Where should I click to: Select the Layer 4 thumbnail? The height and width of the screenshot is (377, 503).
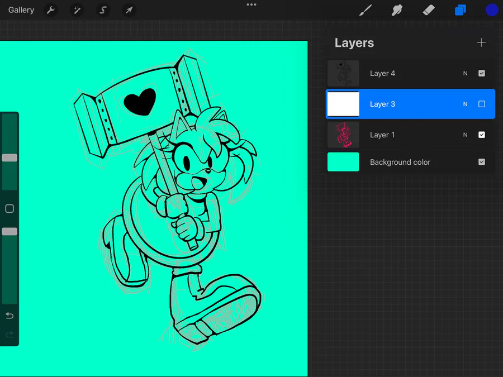343,73
